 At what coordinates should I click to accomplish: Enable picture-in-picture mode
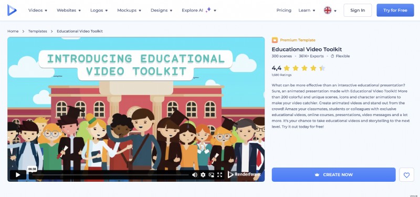pyautogui.click(x=212, y=175)
